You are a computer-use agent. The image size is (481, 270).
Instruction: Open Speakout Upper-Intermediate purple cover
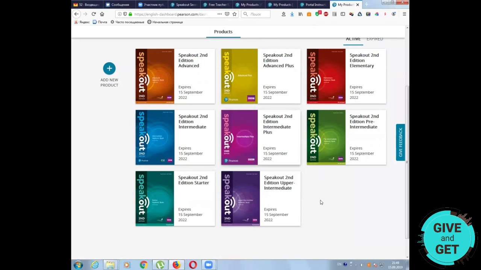240,198
